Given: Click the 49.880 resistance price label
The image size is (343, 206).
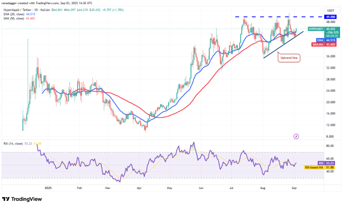Looking at the screenshot, I should click(x=331, y=17).
